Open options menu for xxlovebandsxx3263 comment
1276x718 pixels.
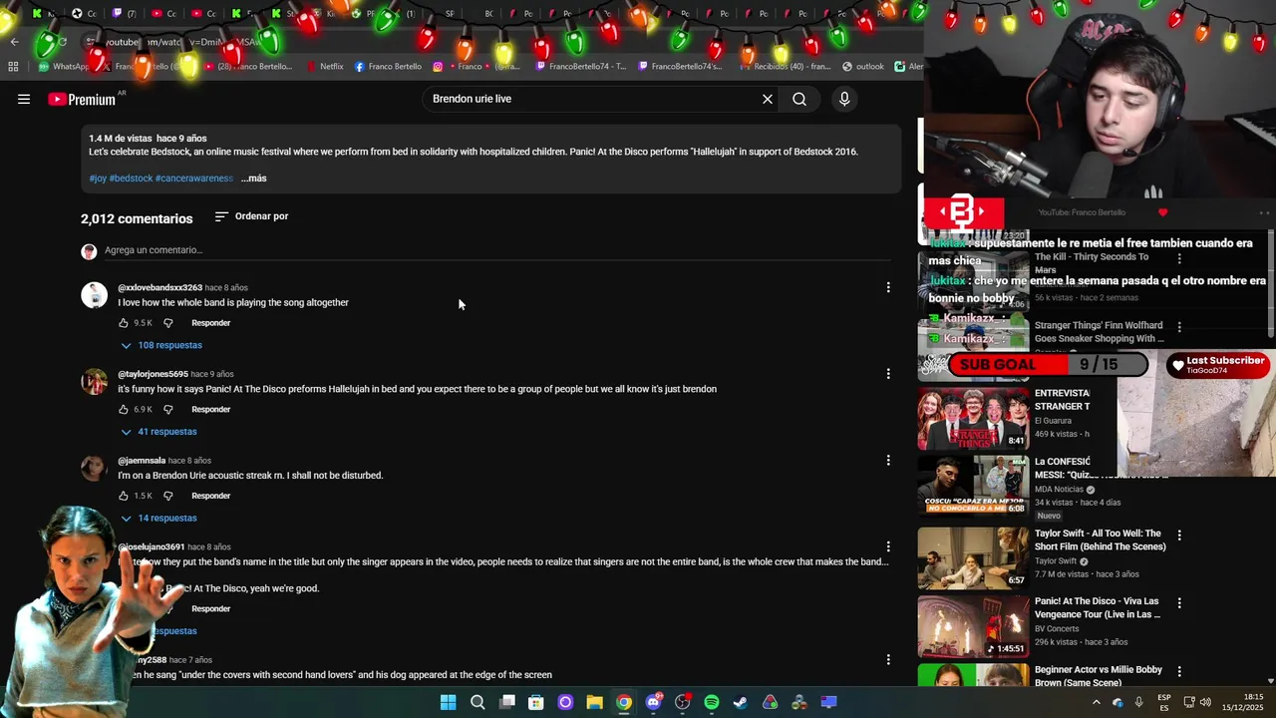click(x=888, y=287)
